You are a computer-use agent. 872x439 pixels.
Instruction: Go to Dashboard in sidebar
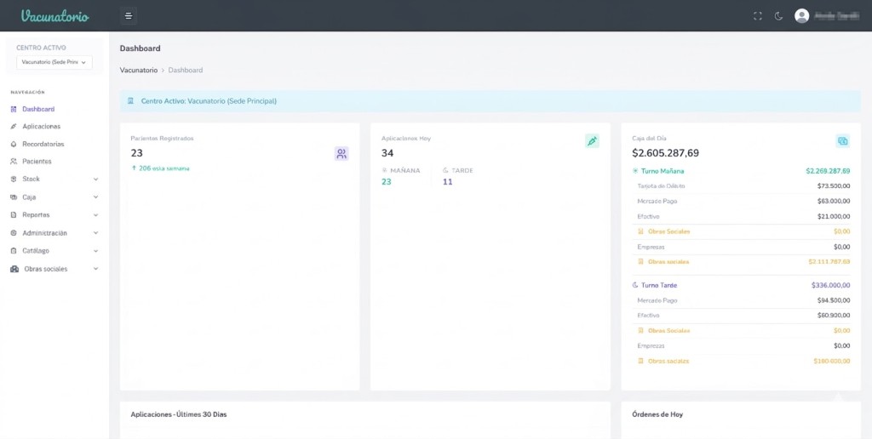38,109
